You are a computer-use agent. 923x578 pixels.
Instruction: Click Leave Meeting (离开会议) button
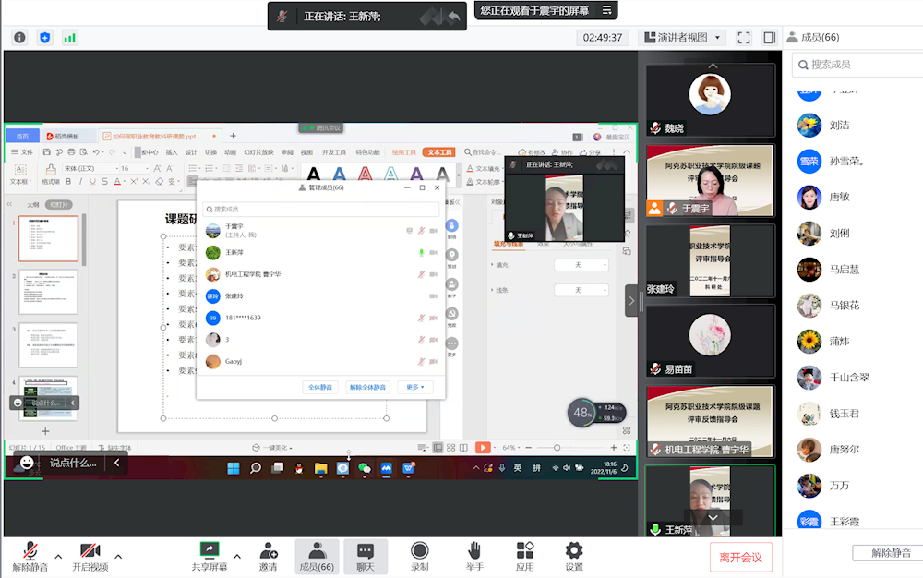click(x=740, y=558)
